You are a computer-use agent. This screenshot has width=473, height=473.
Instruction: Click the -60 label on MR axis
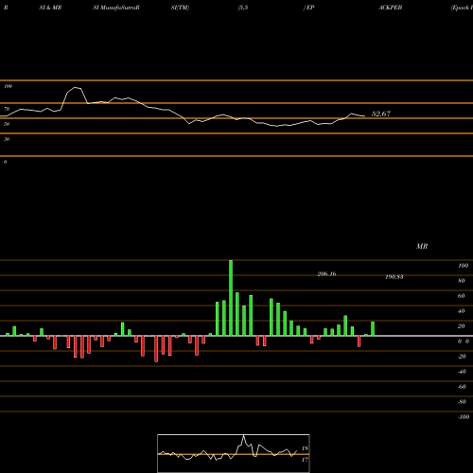(462, 387)
